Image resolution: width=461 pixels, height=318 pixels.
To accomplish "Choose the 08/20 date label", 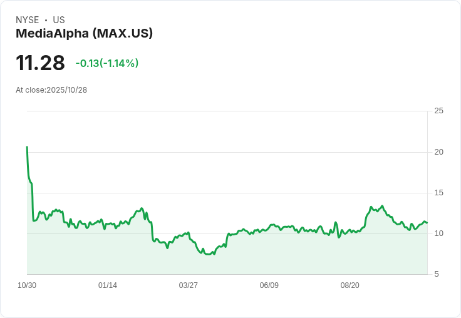I will 350,285.
